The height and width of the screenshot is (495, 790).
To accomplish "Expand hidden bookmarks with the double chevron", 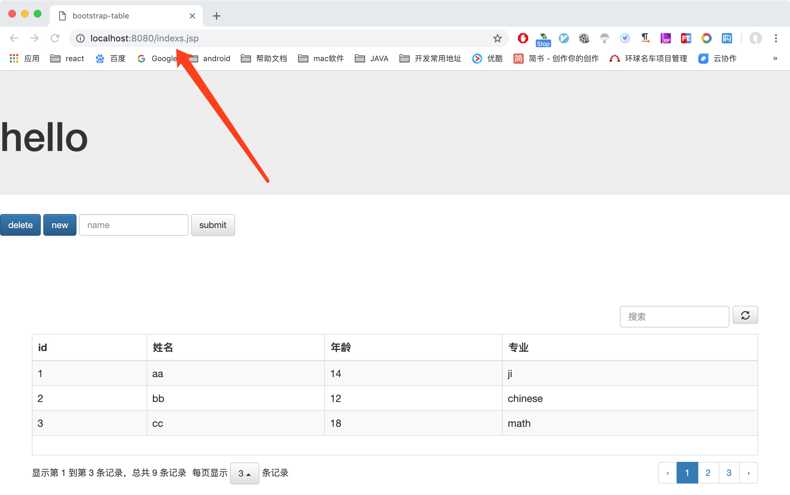I will tap(775, 58).
